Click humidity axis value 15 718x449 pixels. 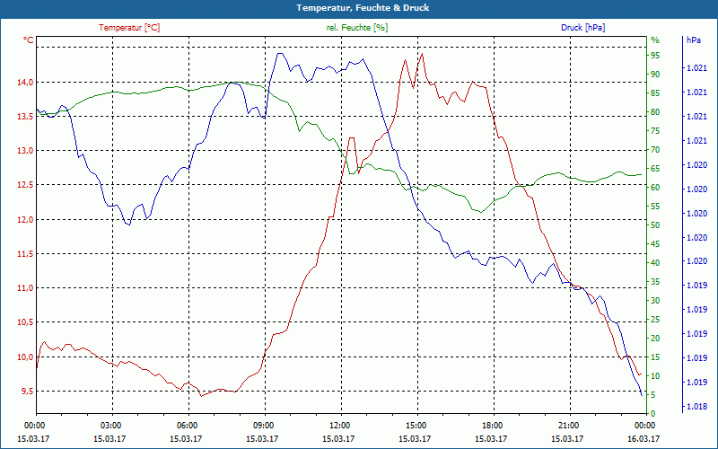[655, 357]
